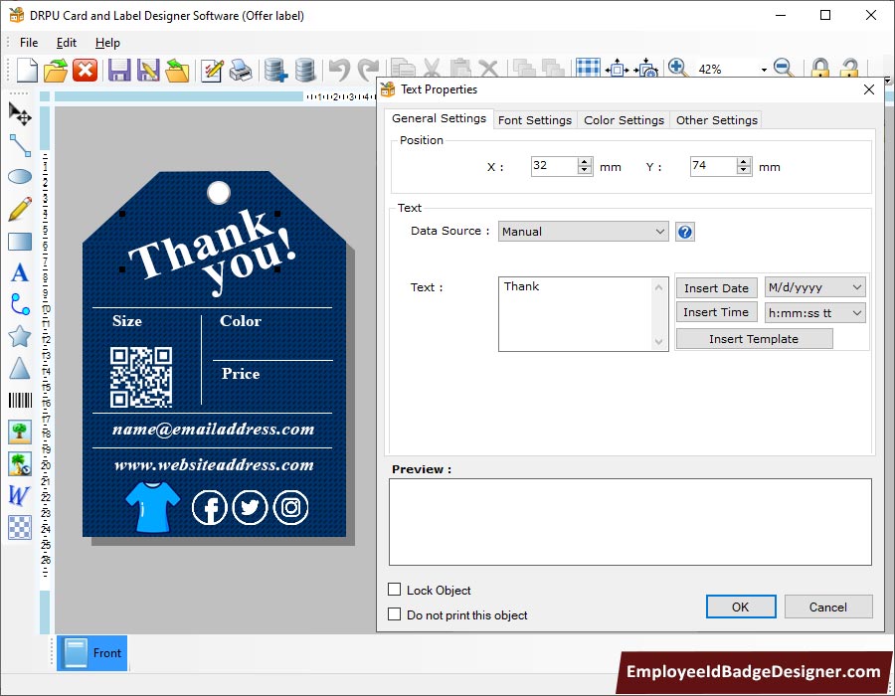Click the Insert Template button

point(754,339)
